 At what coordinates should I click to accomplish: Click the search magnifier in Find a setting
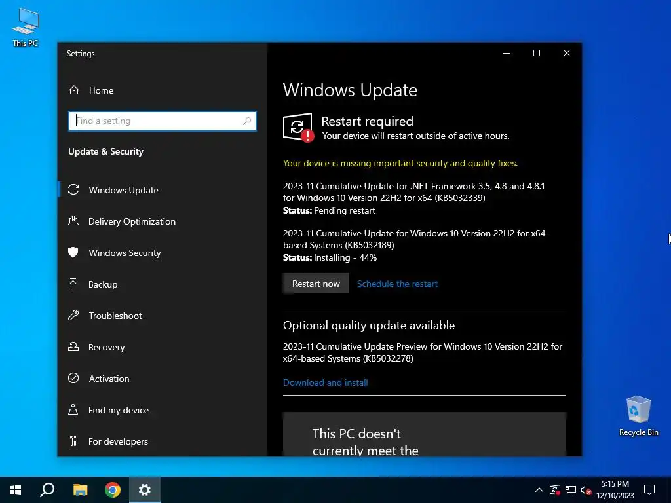click(247, 121)
